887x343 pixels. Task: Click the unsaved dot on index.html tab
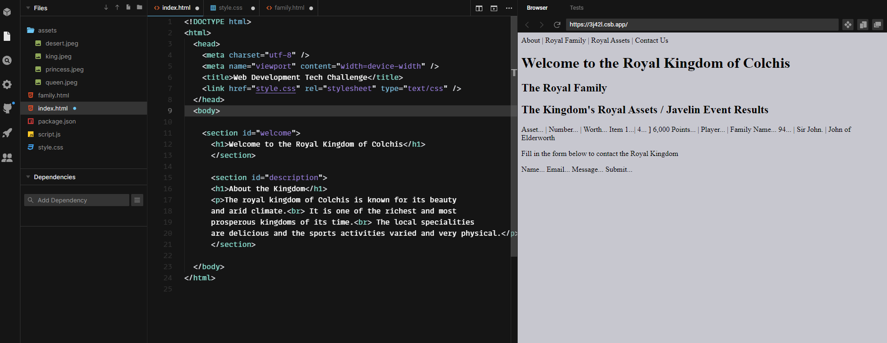[x=197, y=8]
